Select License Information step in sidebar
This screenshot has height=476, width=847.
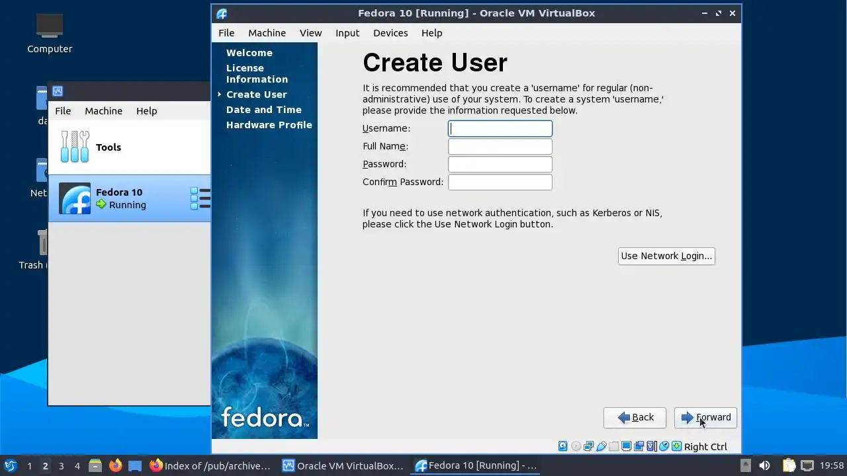click(x=257, y=73)
